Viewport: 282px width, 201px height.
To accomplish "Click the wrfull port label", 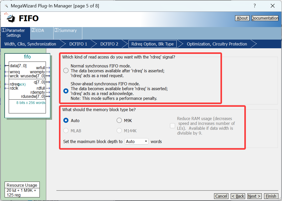I will [x=41, y=68].
